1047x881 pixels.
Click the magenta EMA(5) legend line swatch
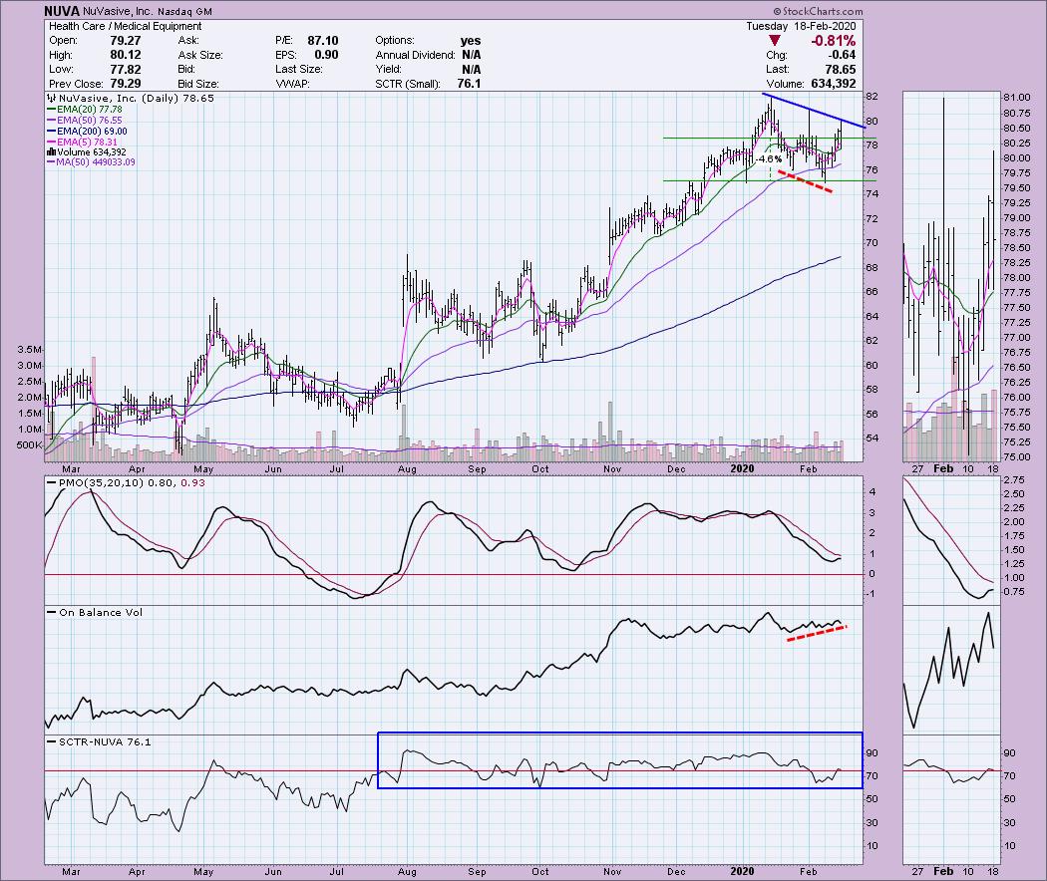[x=51, y=143]
